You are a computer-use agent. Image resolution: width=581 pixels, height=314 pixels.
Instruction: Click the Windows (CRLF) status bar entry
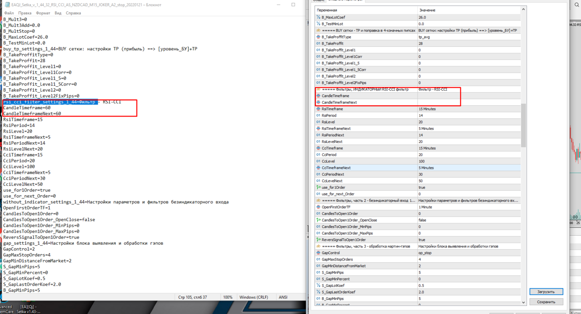[254, 297]
